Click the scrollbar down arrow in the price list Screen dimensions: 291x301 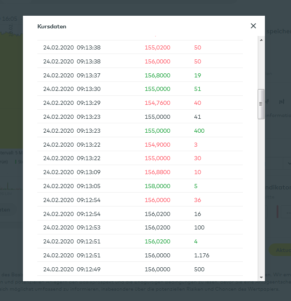261,278
